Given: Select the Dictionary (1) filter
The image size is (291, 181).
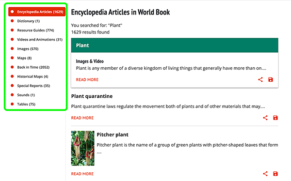Looking at the screenshot, I should [x=29, y=21].
